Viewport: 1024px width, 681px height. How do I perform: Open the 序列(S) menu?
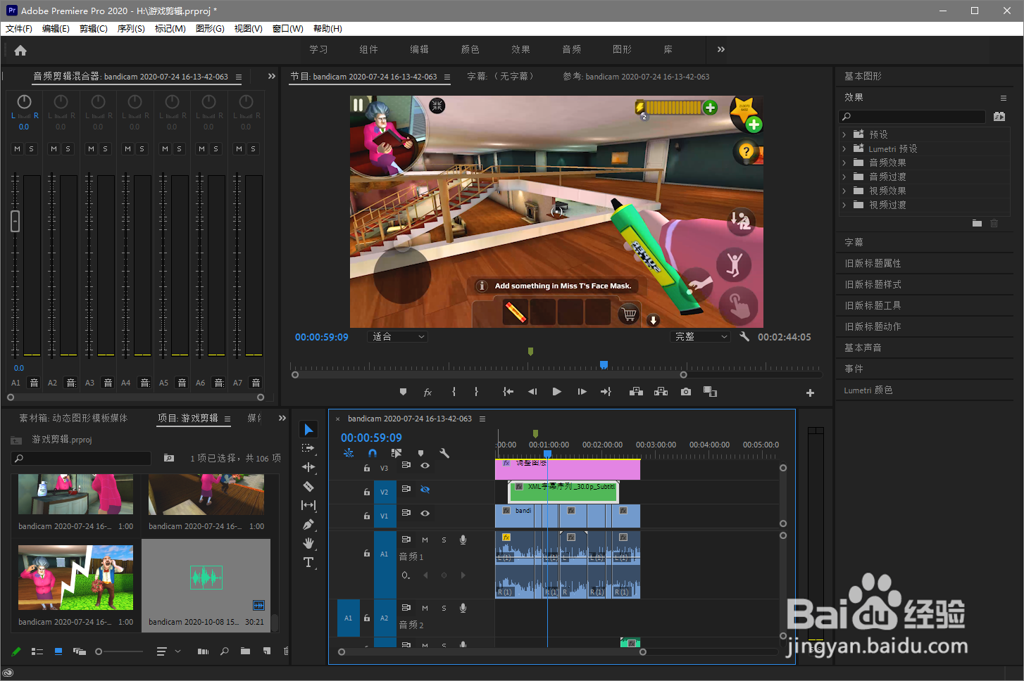pyautogui.click(x=131, y=29)
